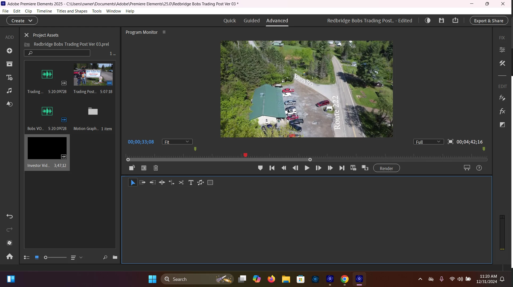Click the Add Marker icon
This screenshot has height=287, width=513.
pos(260,168)
